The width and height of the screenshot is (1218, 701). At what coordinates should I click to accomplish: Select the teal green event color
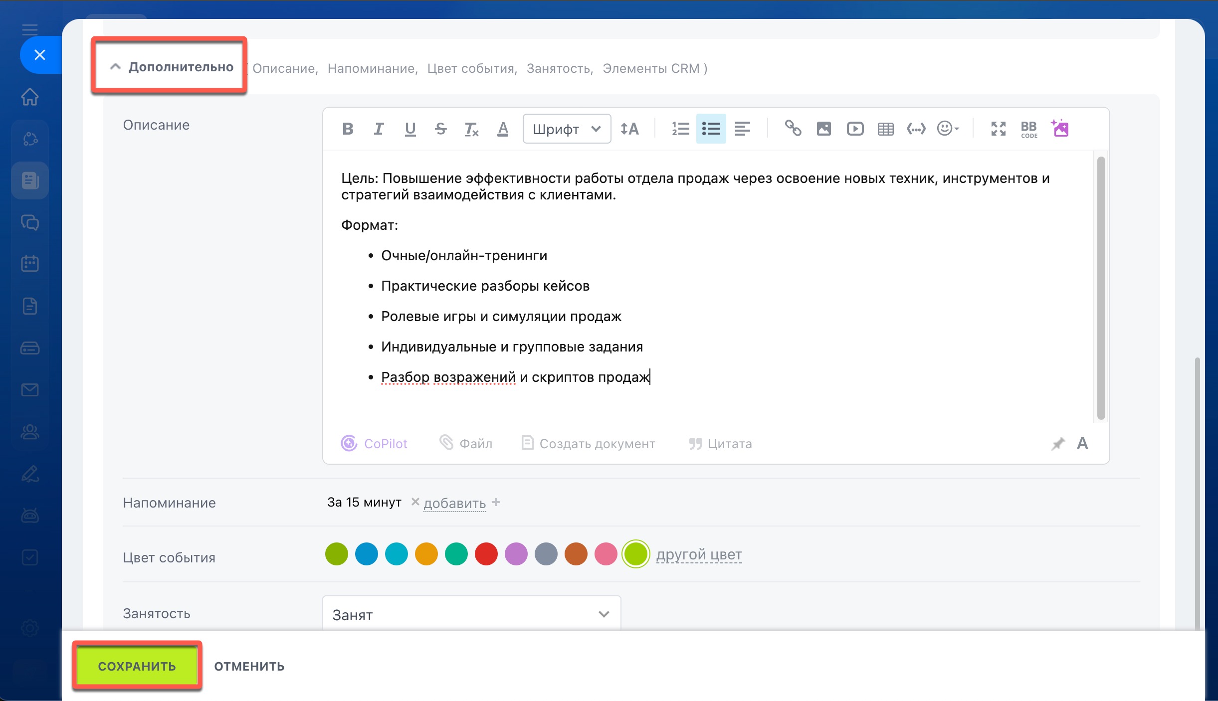(456, 554)
